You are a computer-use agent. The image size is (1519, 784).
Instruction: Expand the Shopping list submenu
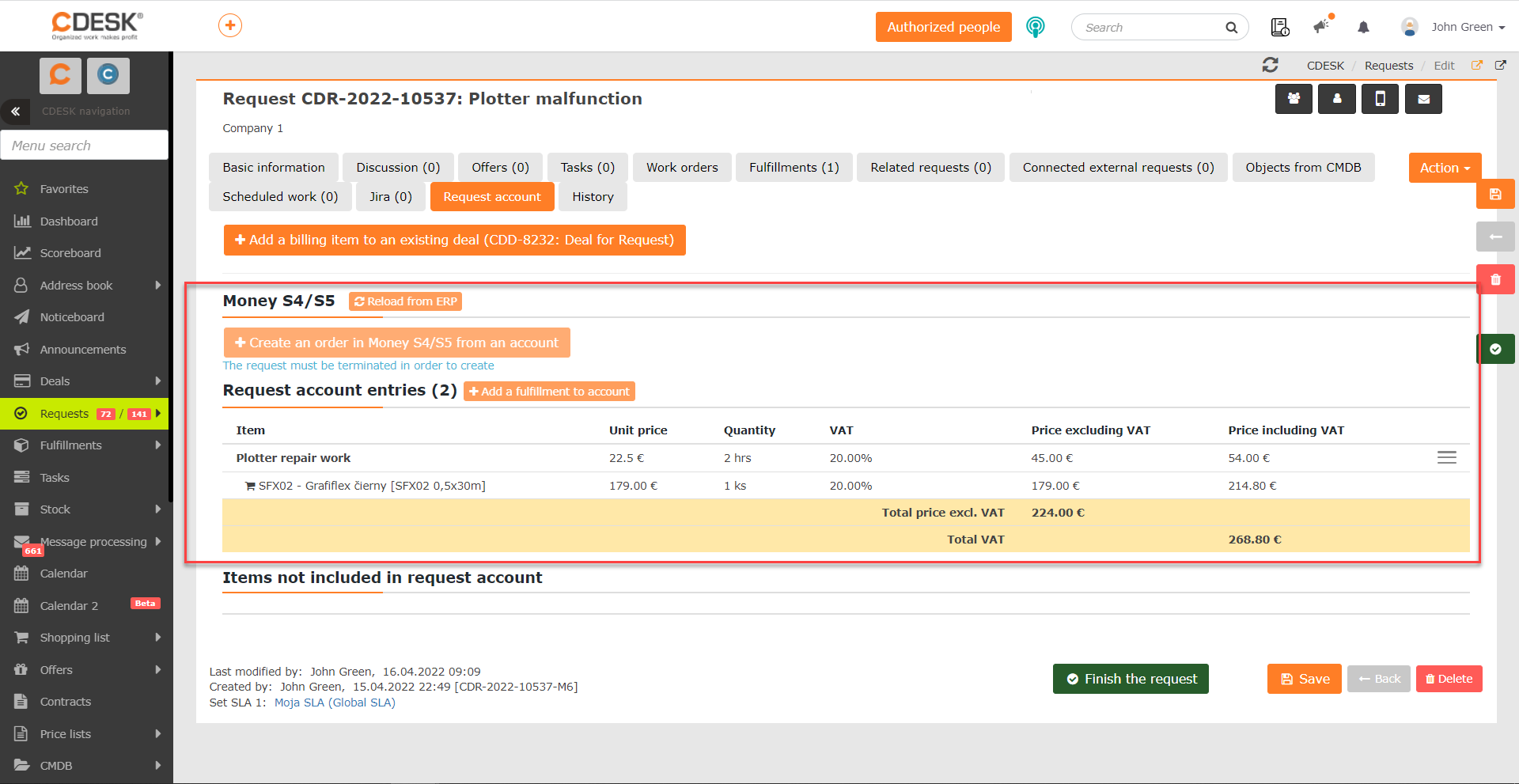158,637
